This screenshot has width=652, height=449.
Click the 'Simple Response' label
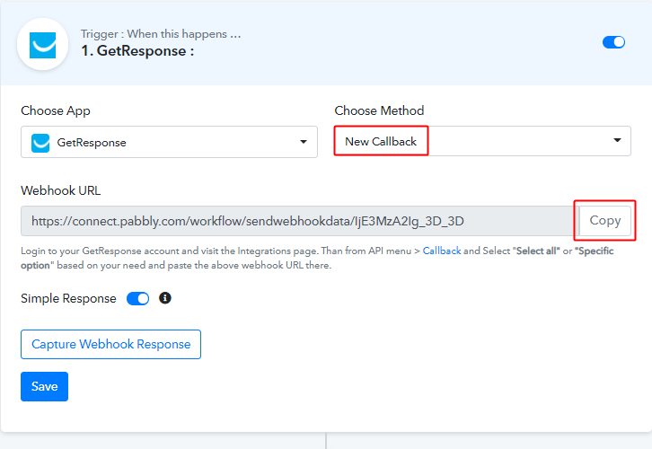68,298
